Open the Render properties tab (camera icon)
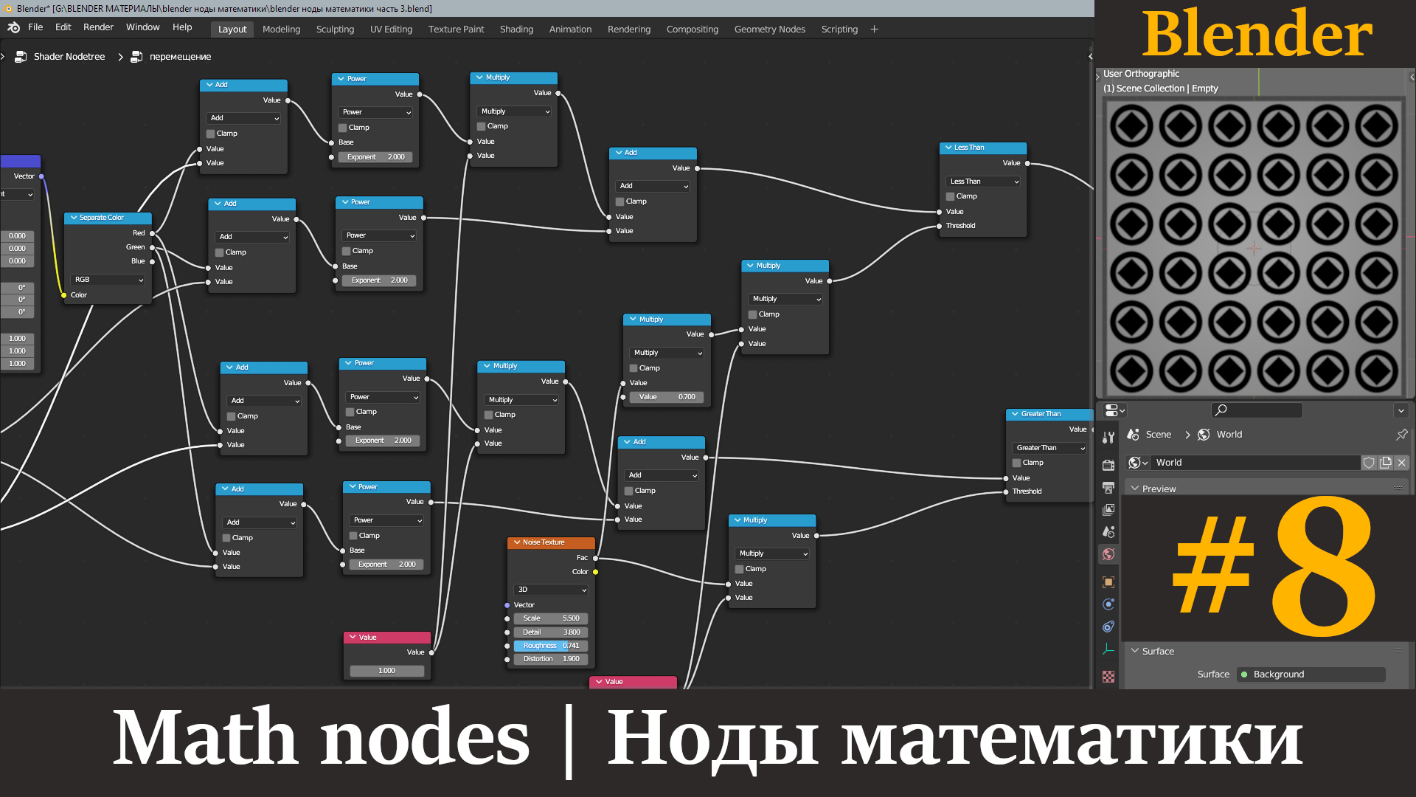 pyautogui.click(x=1108, y=465)
